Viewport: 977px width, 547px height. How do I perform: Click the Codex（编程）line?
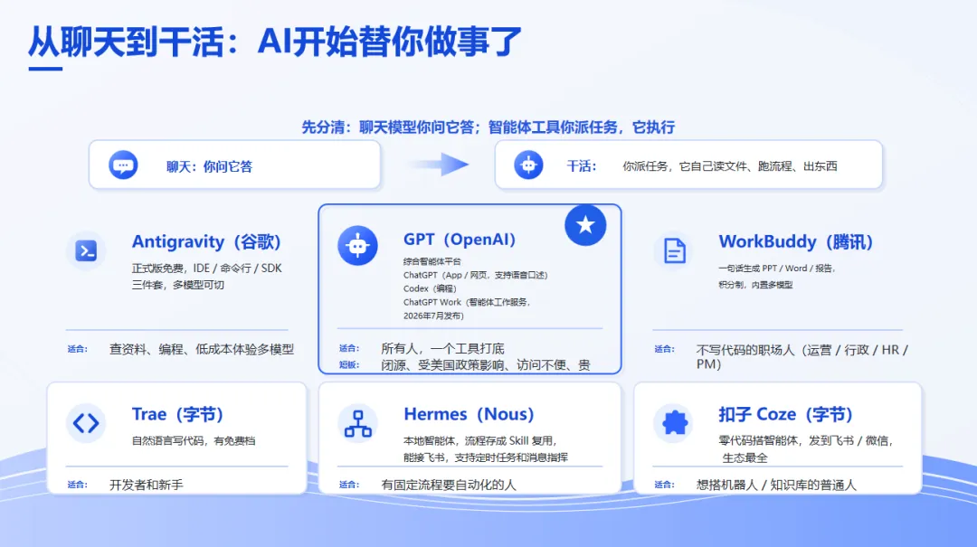(x=430, y=288)
